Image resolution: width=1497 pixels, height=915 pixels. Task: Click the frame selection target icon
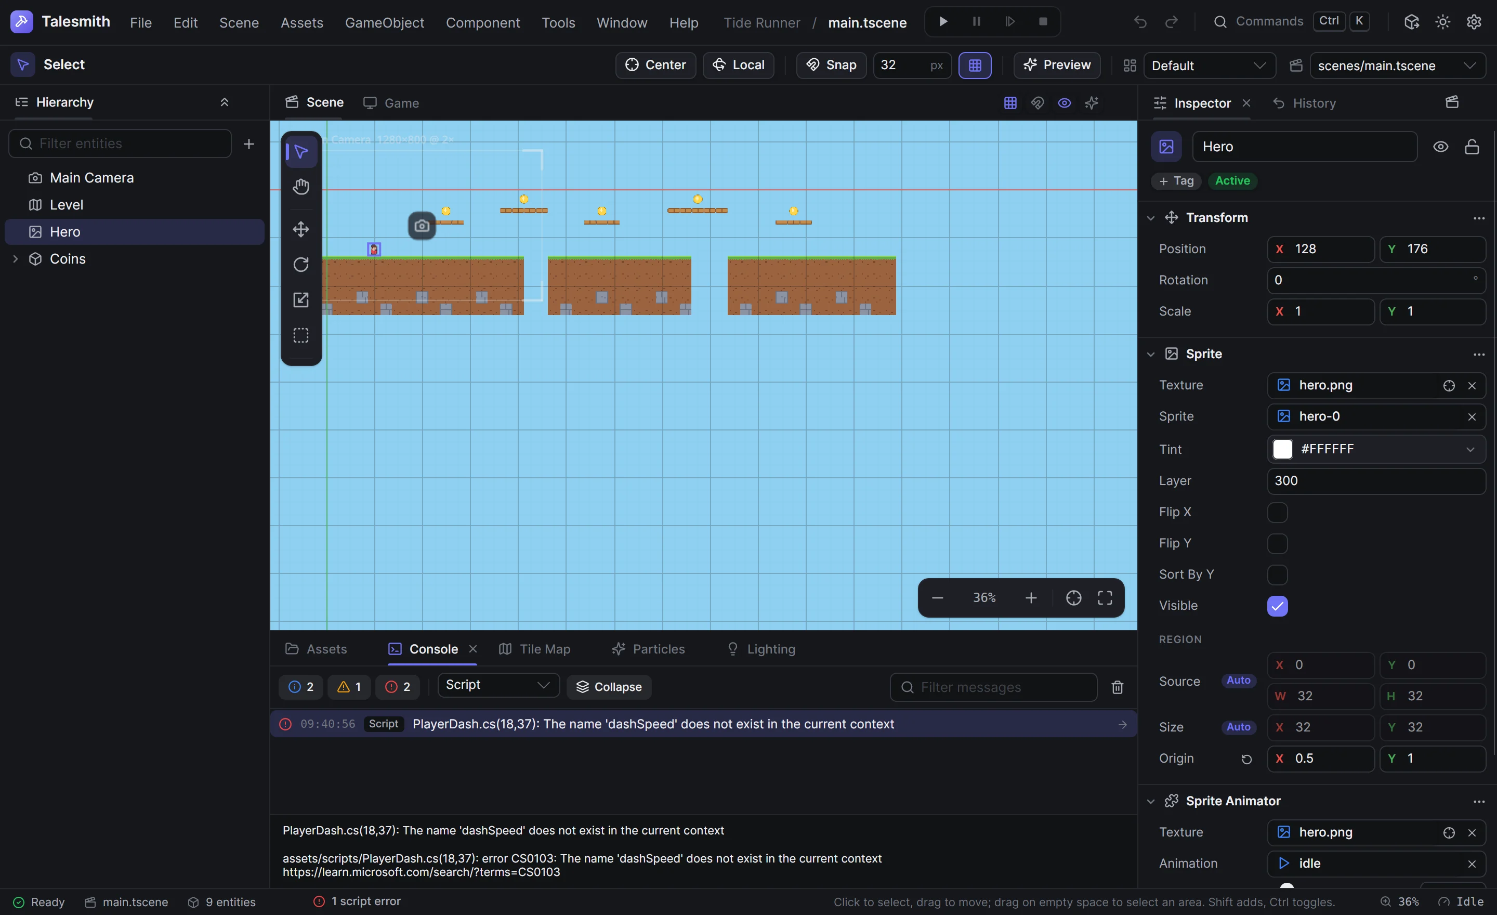pos(1073,598)
